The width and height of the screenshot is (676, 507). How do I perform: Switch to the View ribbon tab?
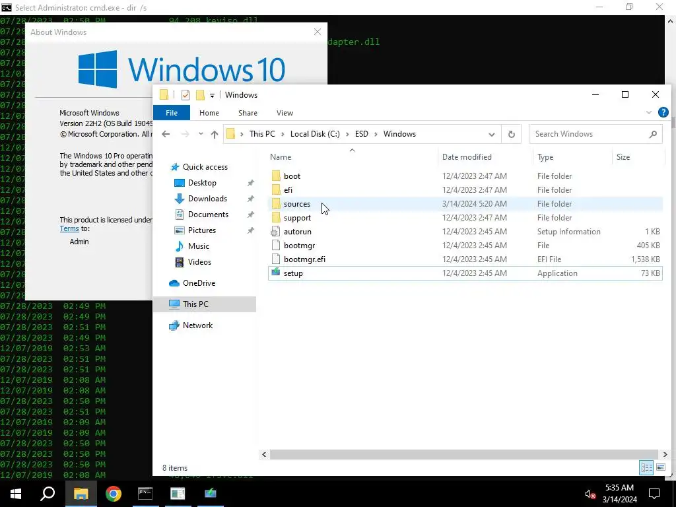[x=285, y=113]
